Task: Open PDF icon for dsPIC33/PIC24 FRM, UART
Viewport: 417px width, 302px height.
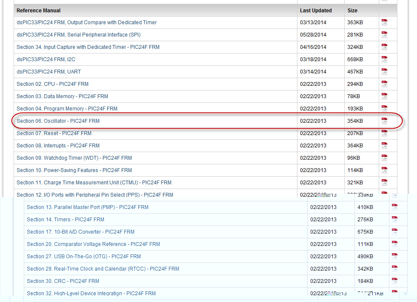Action: 384,72
